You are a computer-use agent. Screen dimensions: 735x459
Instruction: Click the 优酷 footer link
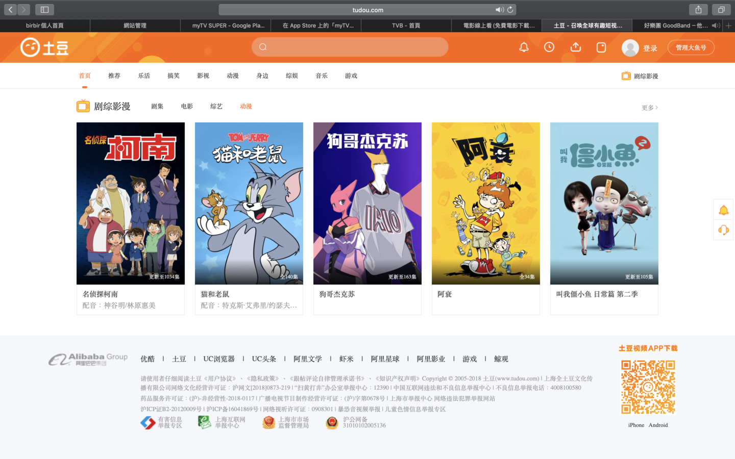coord(148,359)
